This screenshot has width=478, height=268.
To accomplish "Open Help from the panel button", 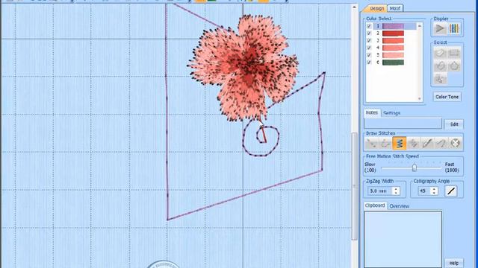I will click(x=454, y=263).
